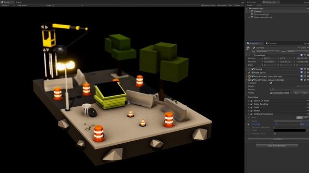Collapse the Ambient Occlusion effect

249,114
